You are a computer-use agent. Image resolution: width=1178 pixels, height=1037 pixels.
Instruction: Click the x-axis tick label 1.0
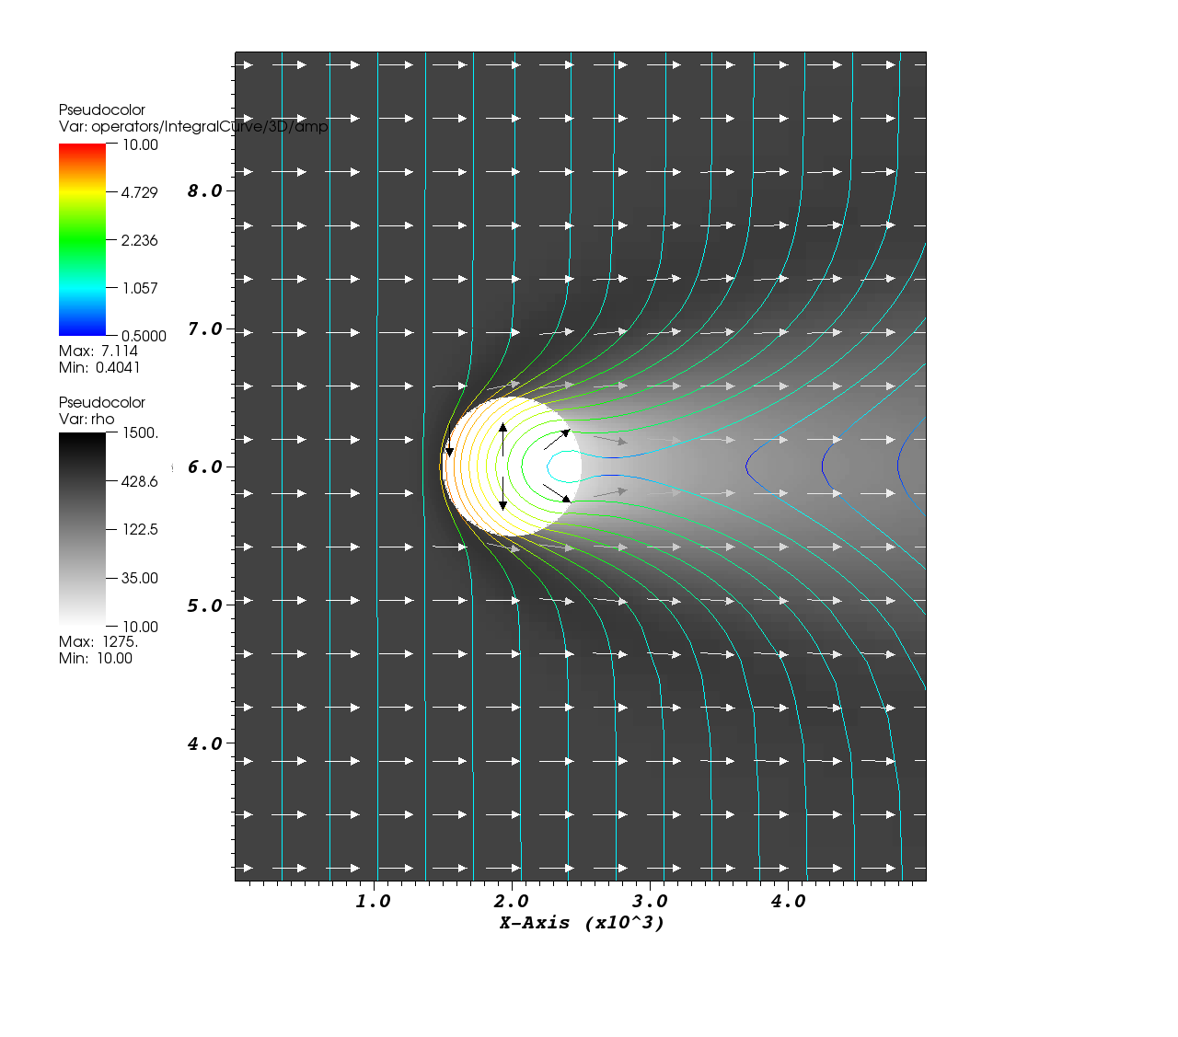pos(373,901)
